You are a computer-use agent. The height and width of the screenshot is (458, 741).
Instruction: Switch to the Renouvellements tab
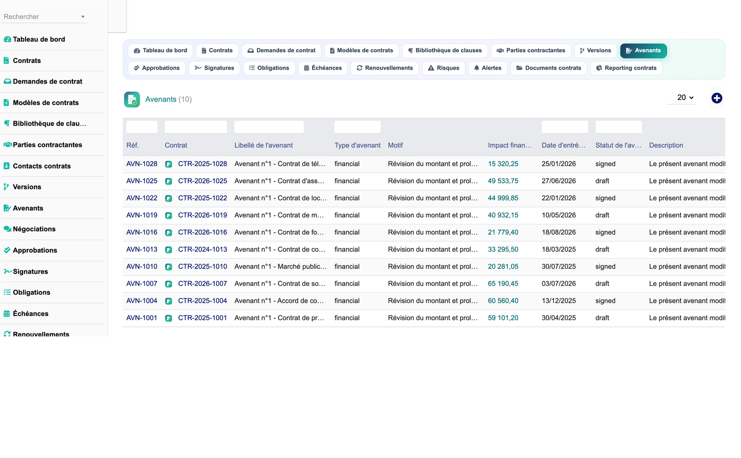point(385,68)
